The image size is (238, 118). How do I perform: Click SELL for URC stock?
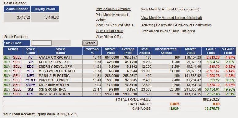tap(17, 94)
